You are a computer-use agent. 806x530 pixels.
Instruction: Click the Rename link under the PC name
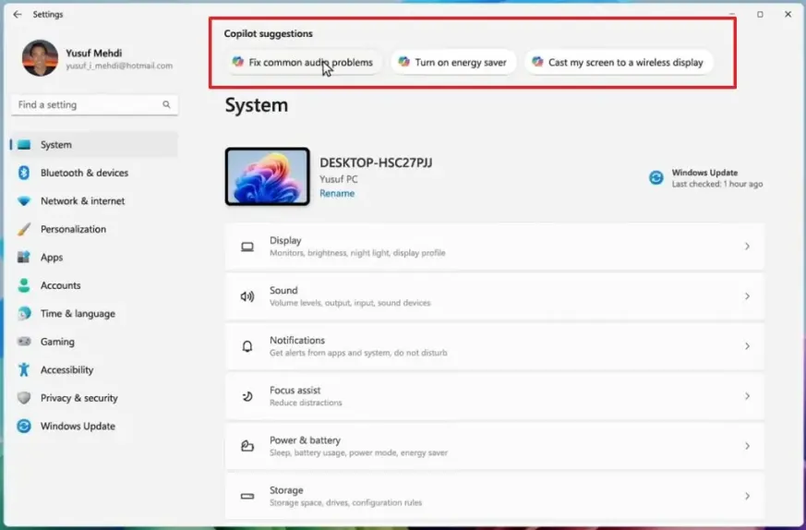pos(337,194)
